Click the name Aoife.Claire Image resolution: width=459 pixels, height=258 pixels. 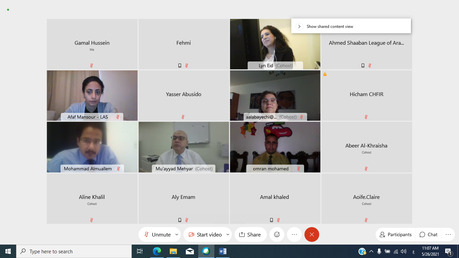367,197
